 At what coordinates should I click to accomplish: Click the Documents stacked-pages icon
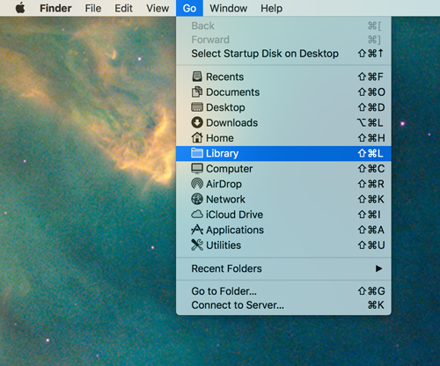[197, 91]
